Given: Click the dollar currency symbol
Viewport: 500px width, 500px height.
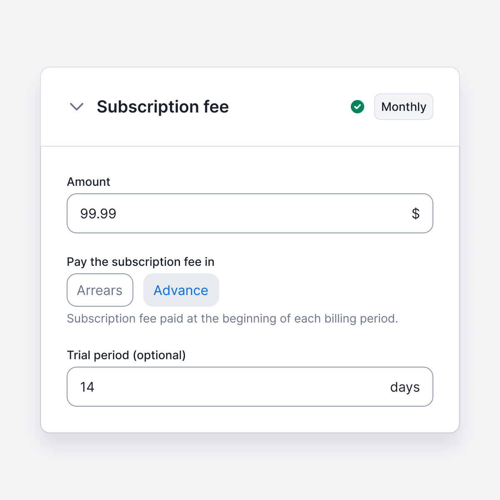Looking at the screenshot, I should (x=415, y=213).
